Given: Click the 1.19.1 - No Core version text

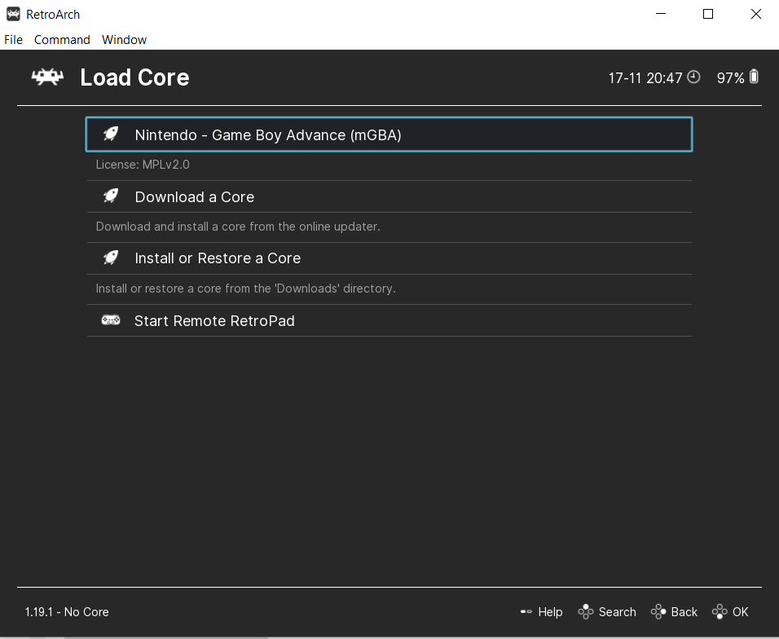Looking at the screenshot, I should pyautogui.click(x=66, y=611).
